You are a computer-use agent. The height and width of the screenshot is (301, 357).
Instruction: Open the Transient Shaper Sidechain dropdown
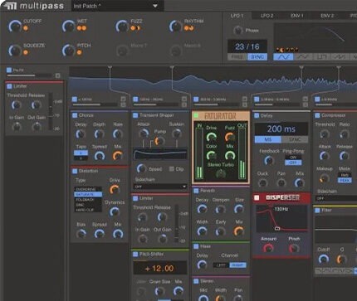160,187
